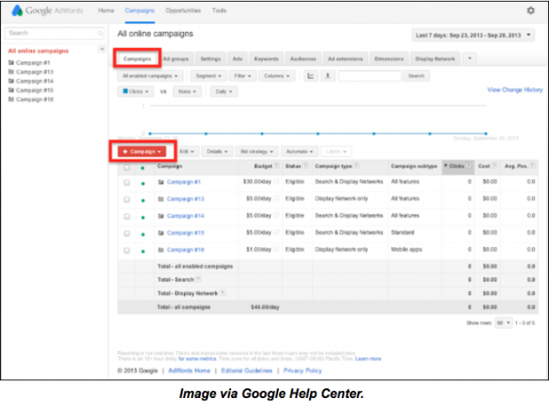Collapse the left campaigns sidebar
The image size is (549, 406).
click(102, 49)
